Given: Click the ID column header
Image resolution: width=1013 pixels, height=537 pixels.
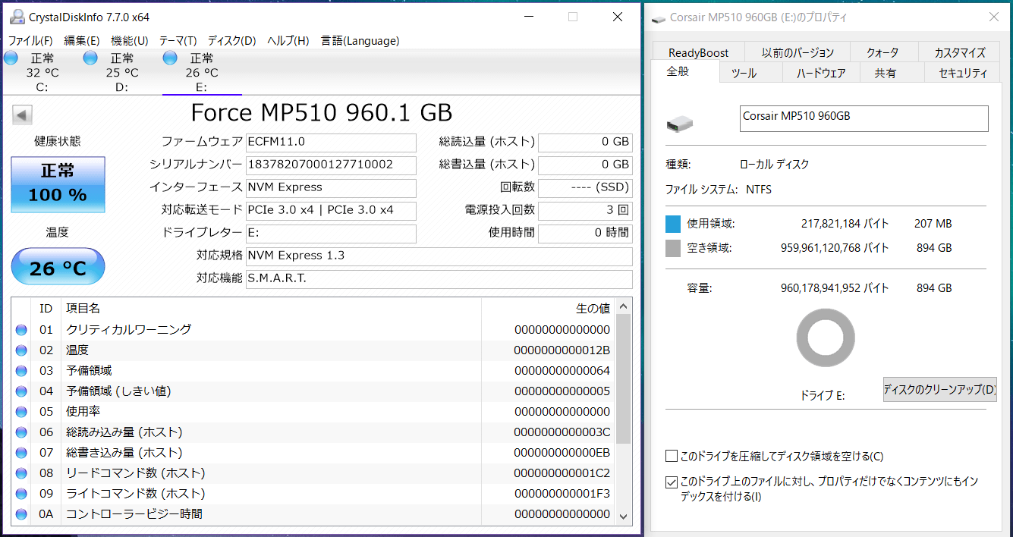Looking at the screenshot, I should (46, 309).
